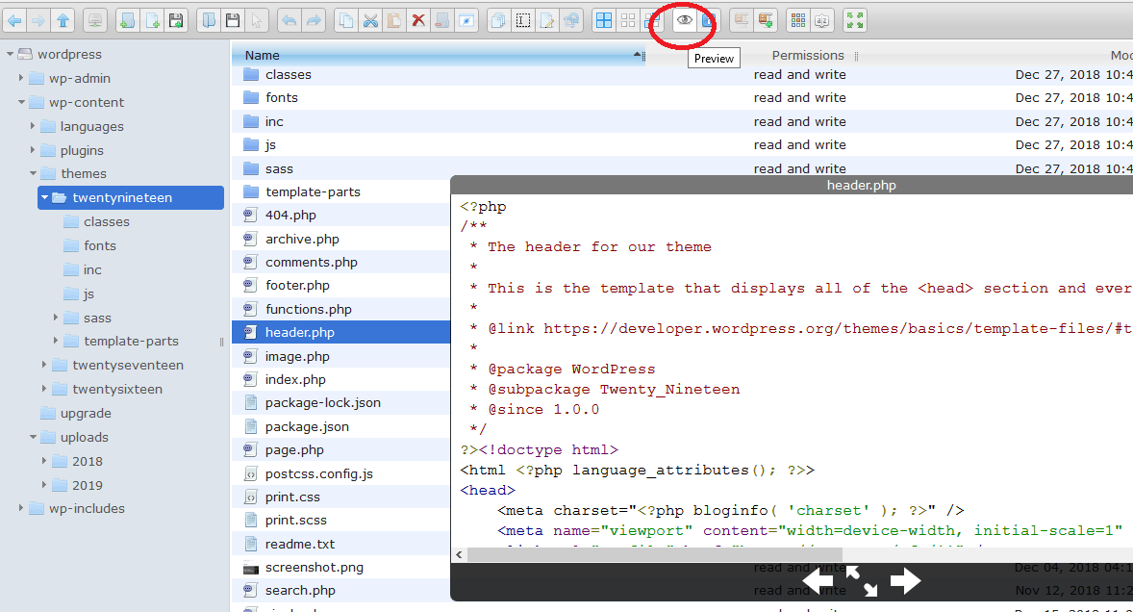Go back with the left arrow toolbar icon

15,21
